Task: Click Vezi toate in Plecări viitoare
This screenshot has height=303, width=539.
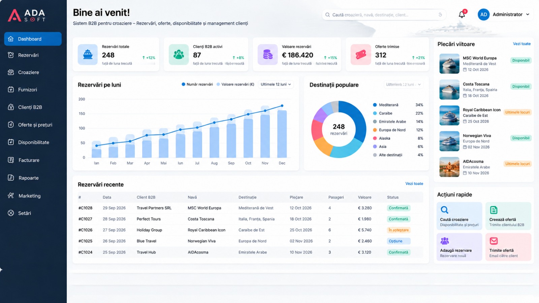Action: [521, 44]
